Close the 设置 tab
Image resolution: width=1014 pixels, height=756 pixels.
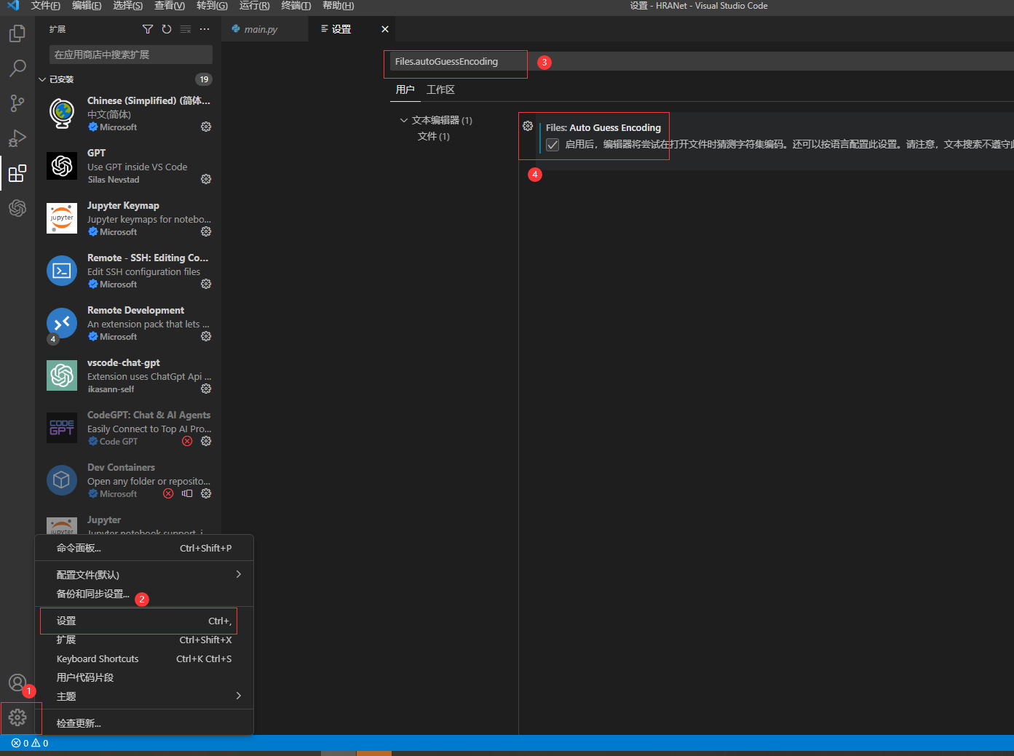(x=385, y=29)
